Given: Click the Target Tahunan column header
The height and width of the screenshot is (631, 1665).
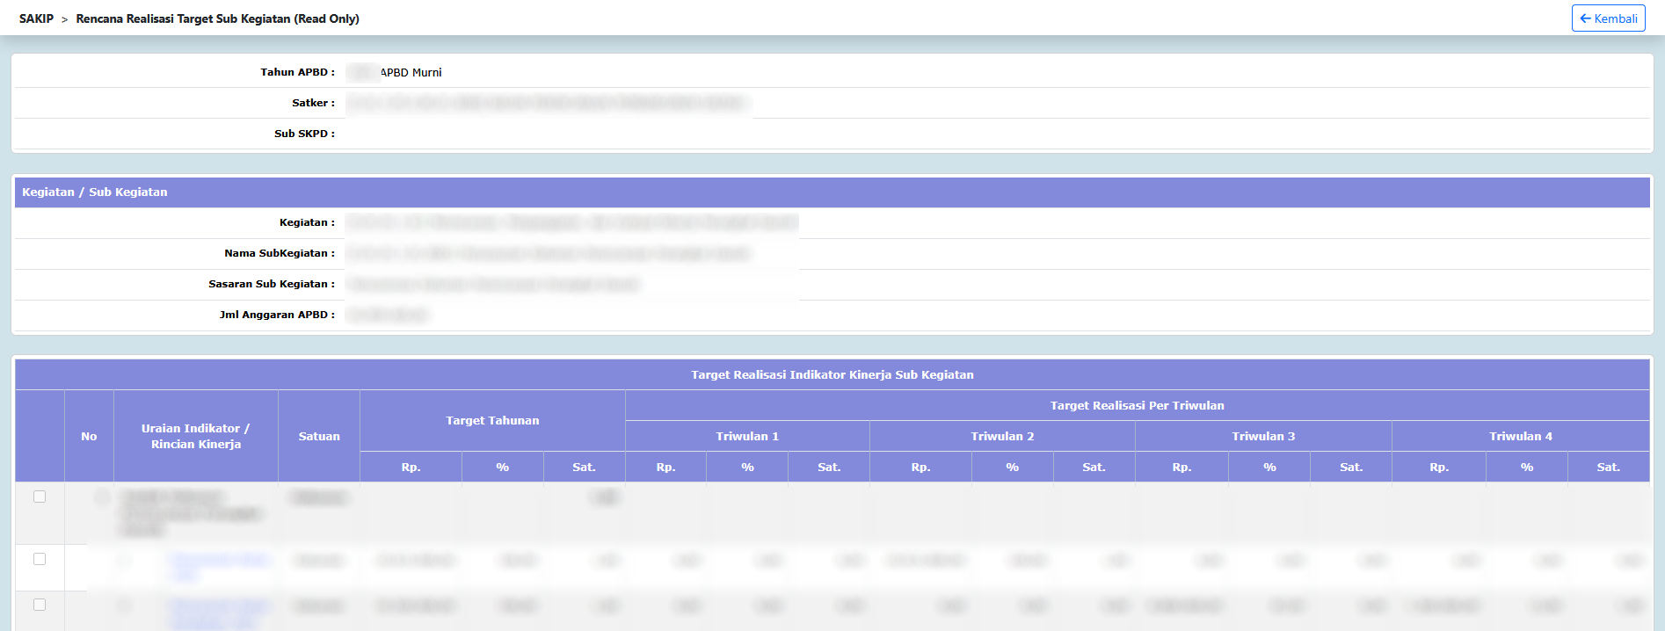Looking at the screenshot, I should tap(492, 420).
